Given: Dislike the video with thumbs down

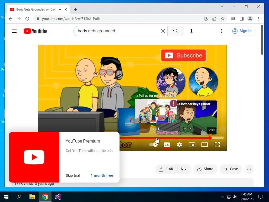Looking at the screenshot, I should pyautogui.click(x=184, y=169).
